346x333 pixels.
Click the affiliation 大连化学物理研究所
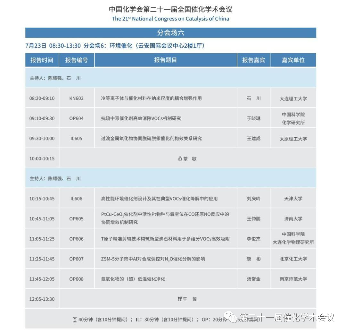[x=293, y=243]
